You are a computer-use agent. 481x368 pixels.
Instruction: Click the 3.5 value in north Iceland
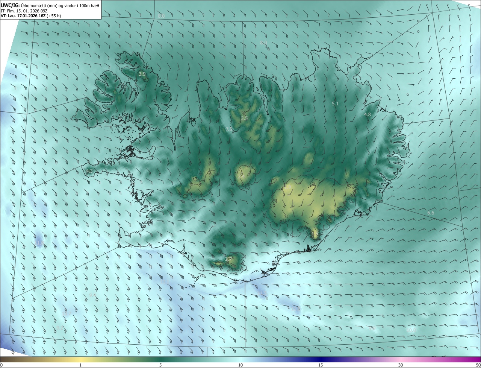coord(244,118)
